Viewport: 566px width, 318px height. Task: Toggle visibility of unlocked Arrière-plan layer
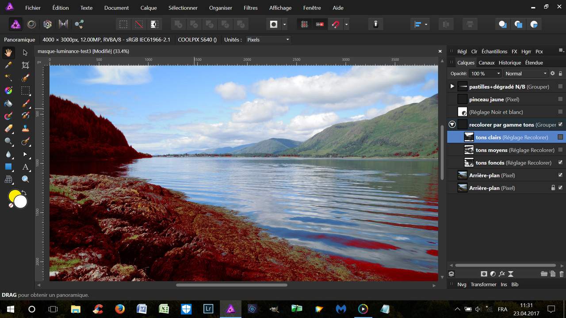click(x=560, y=175)
